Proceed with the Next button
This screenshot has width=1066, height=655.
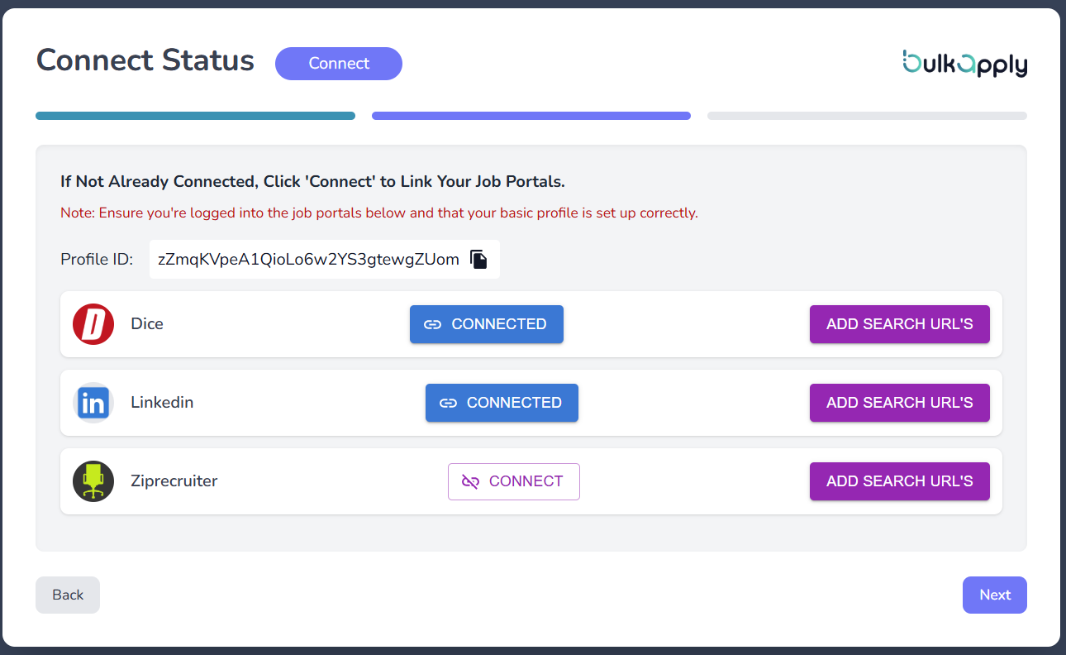pos(994,595)
